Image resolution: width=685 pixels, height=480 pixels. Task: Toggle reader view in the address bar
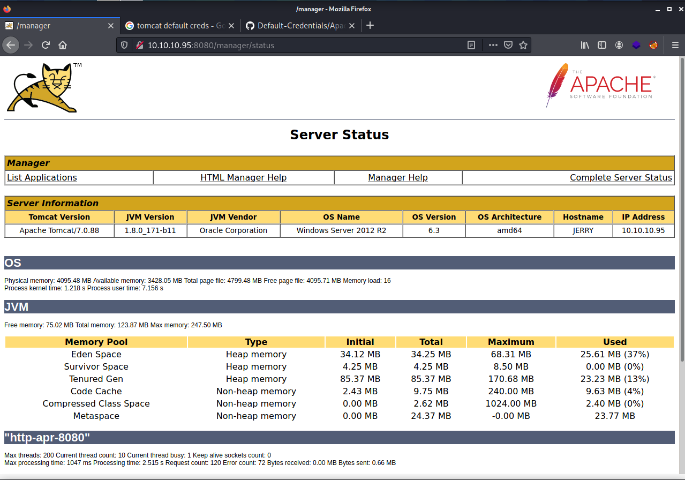pos(471,46)
